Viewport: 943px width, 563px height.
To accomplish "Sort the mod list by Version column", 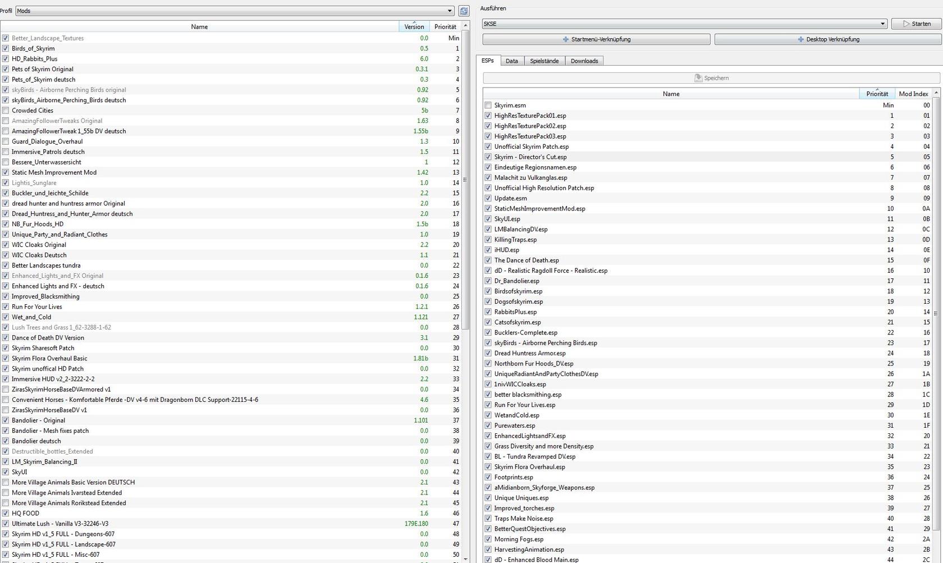I will (x=414, y=27).
